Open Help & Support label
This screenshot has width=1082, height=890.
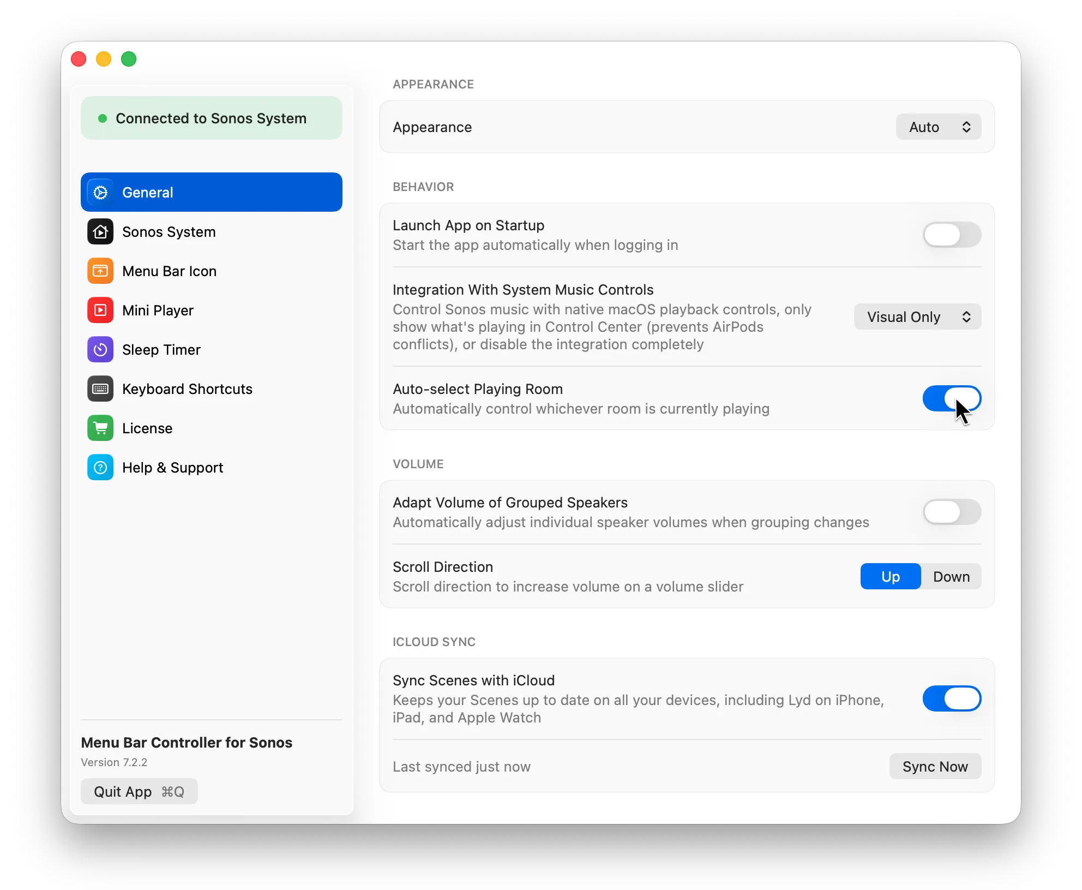(x=172, y=468)
